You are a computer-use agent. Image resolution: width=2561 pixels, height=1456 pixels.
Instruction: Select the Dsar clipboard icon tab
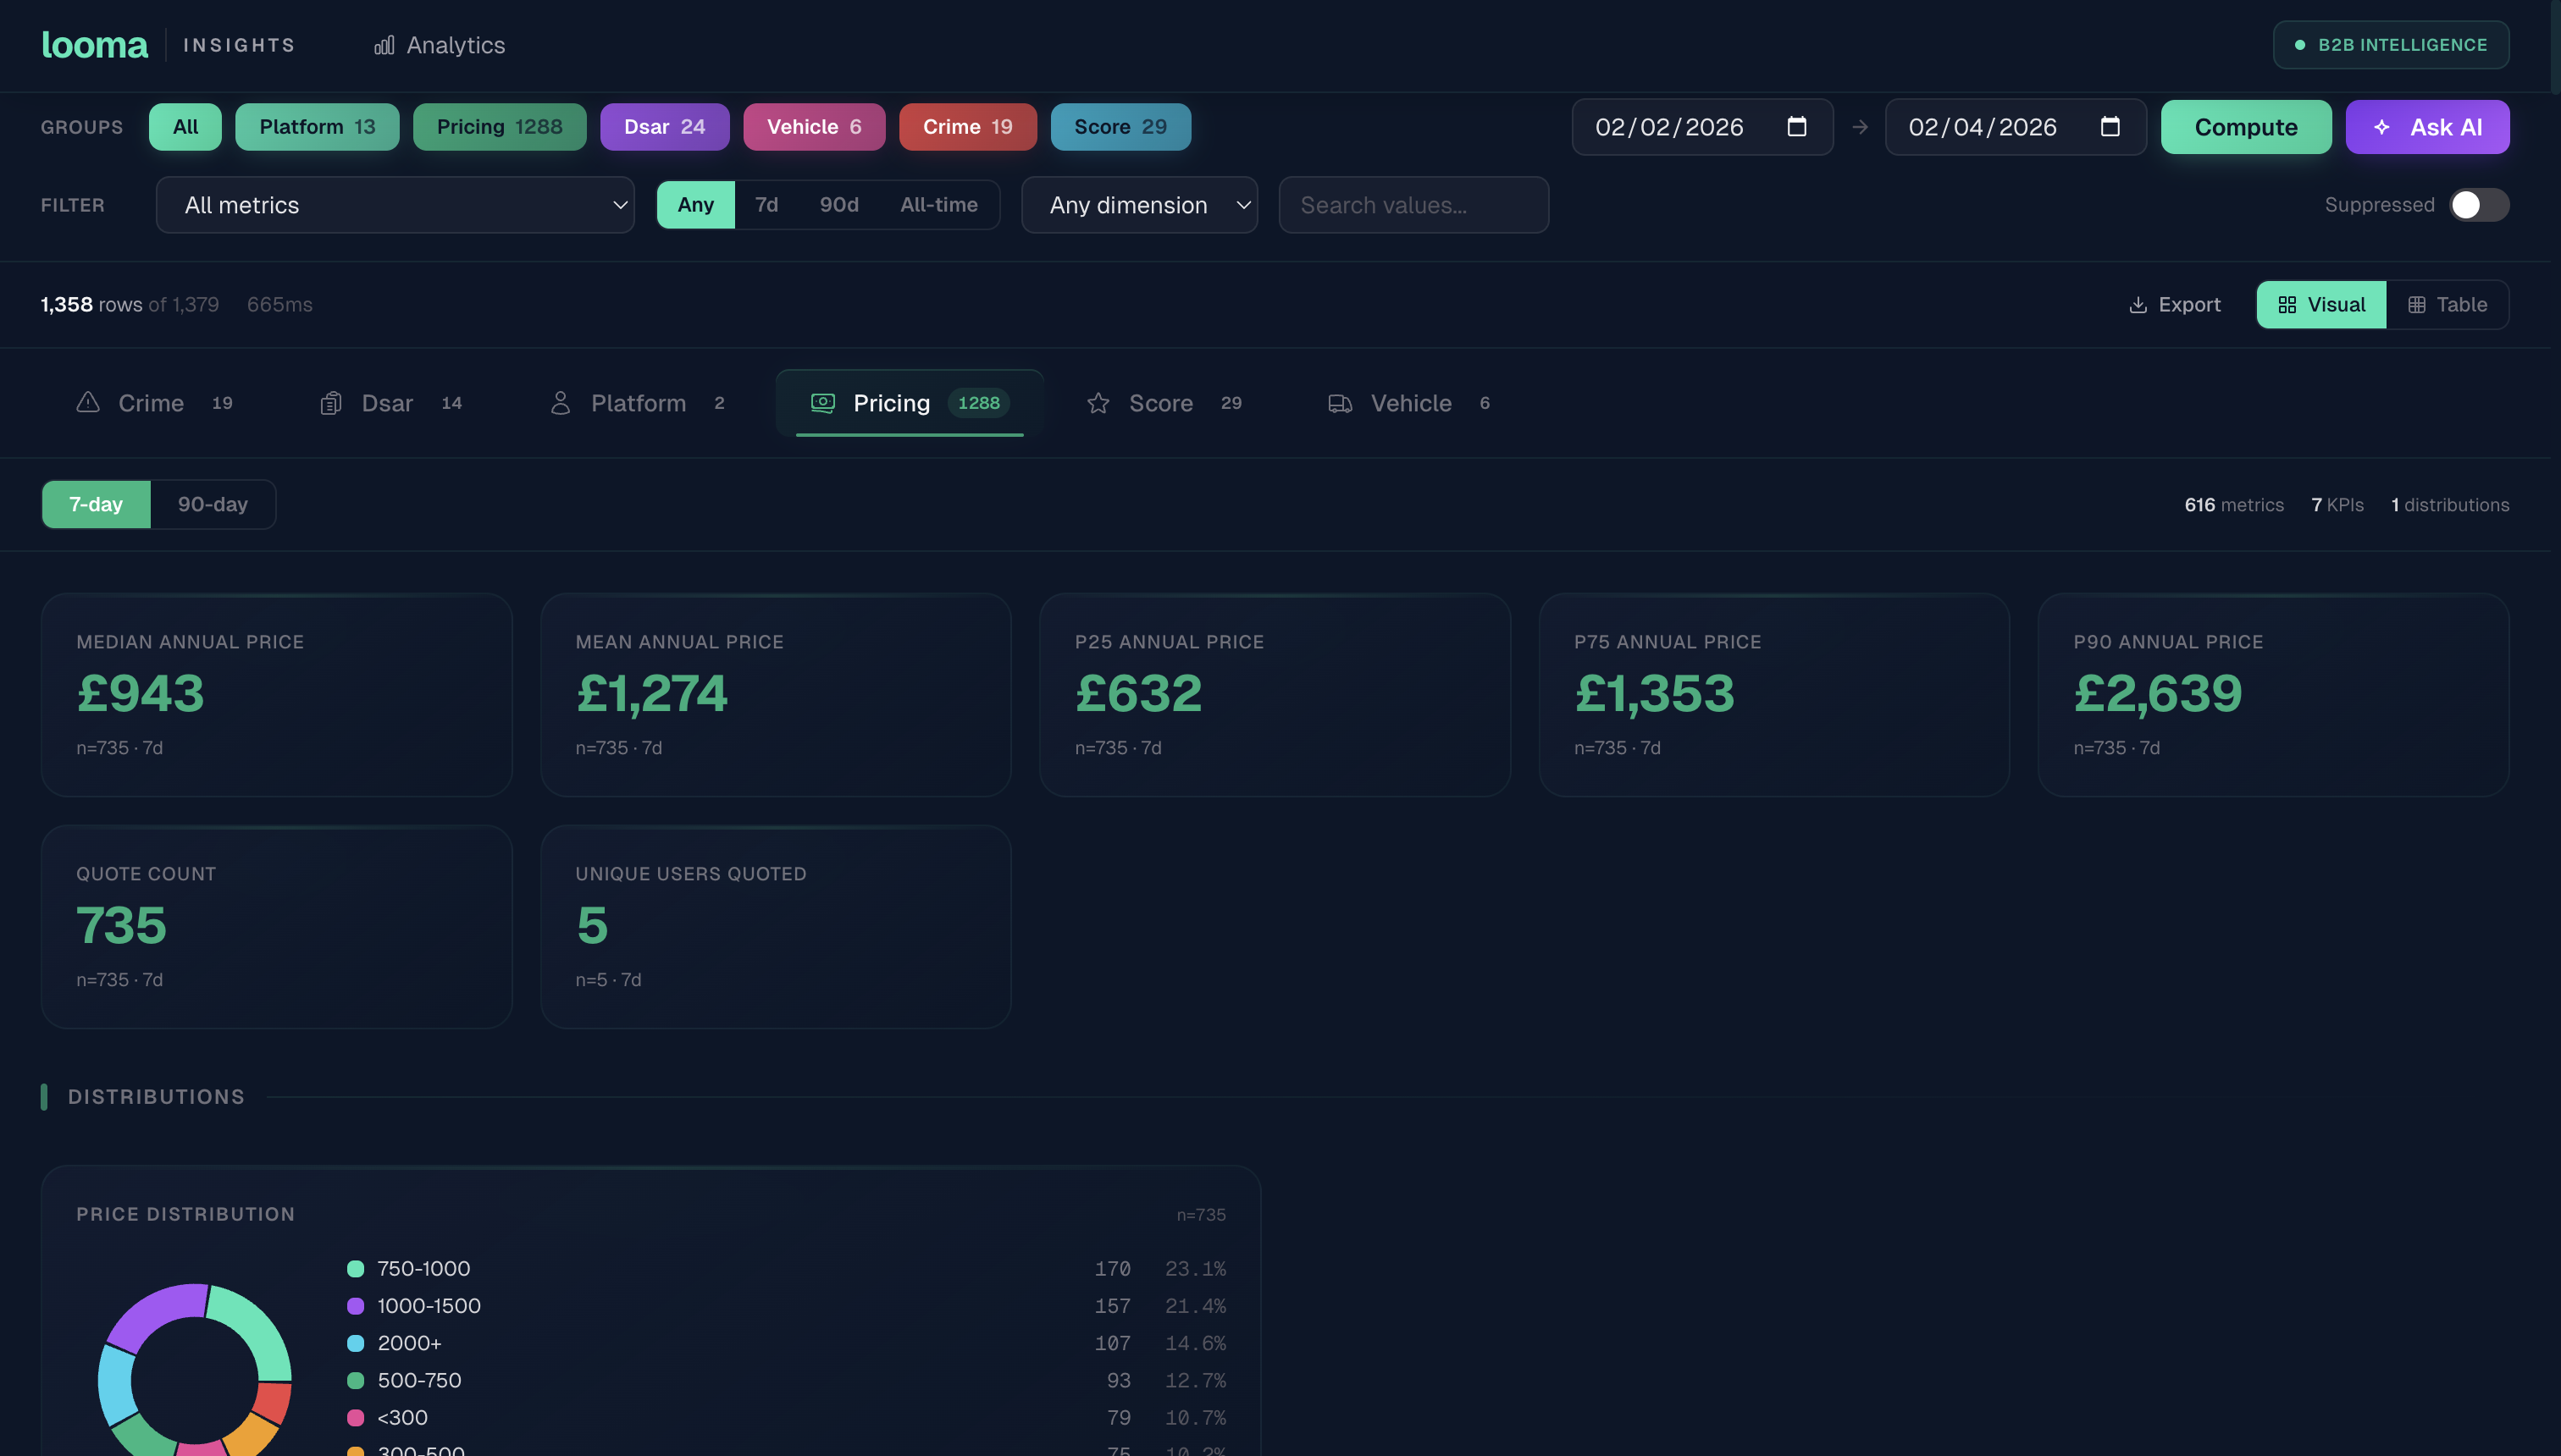[x=332, y=402]
